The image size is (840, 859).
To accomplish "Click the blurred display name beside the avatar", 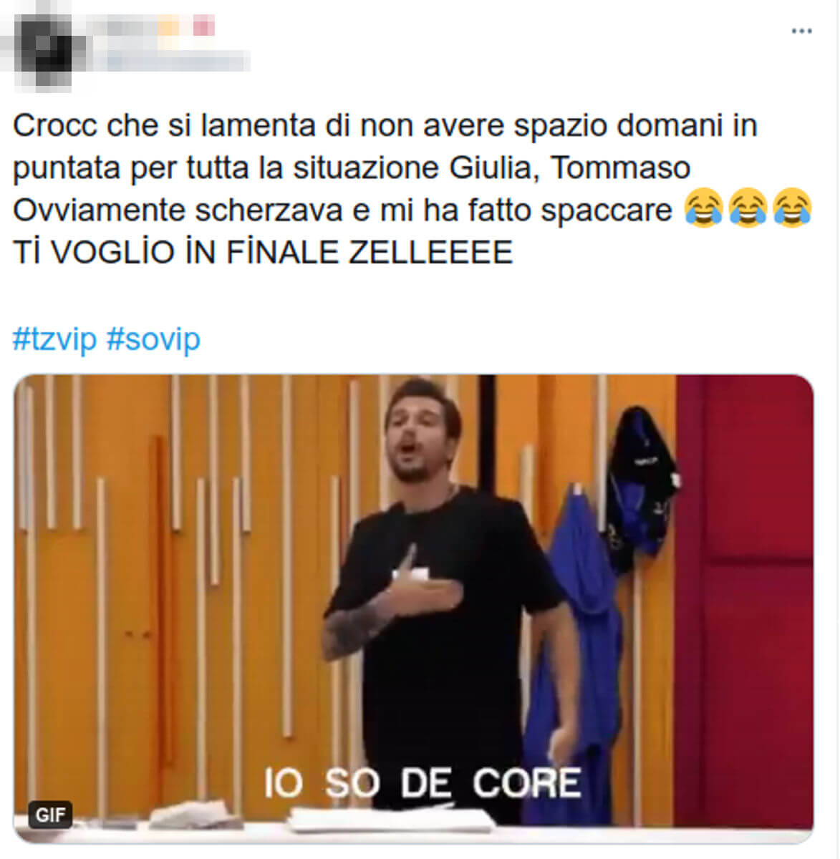I will 150,28.
